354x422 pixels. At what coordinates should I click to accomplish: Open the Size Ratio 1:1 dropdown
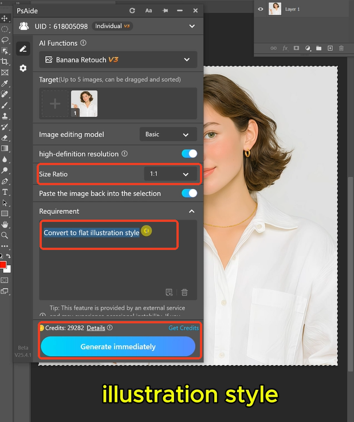click(171, 174)
